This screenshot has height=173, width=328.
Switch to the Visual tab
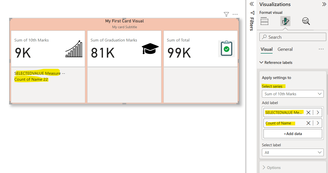266,49
